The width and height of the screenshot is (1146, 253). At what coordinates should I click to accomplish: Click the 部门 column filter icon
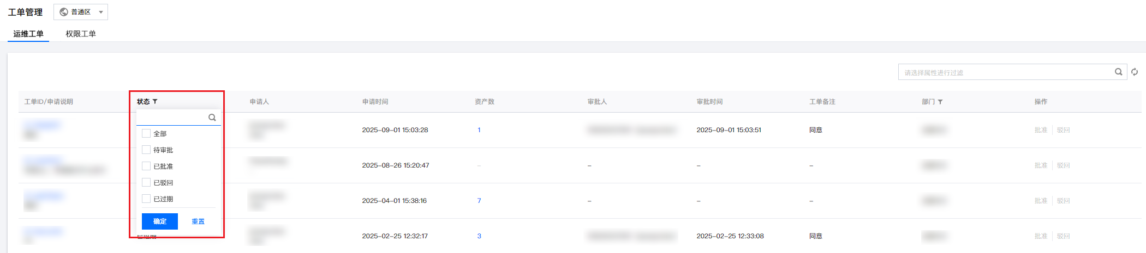940,102
